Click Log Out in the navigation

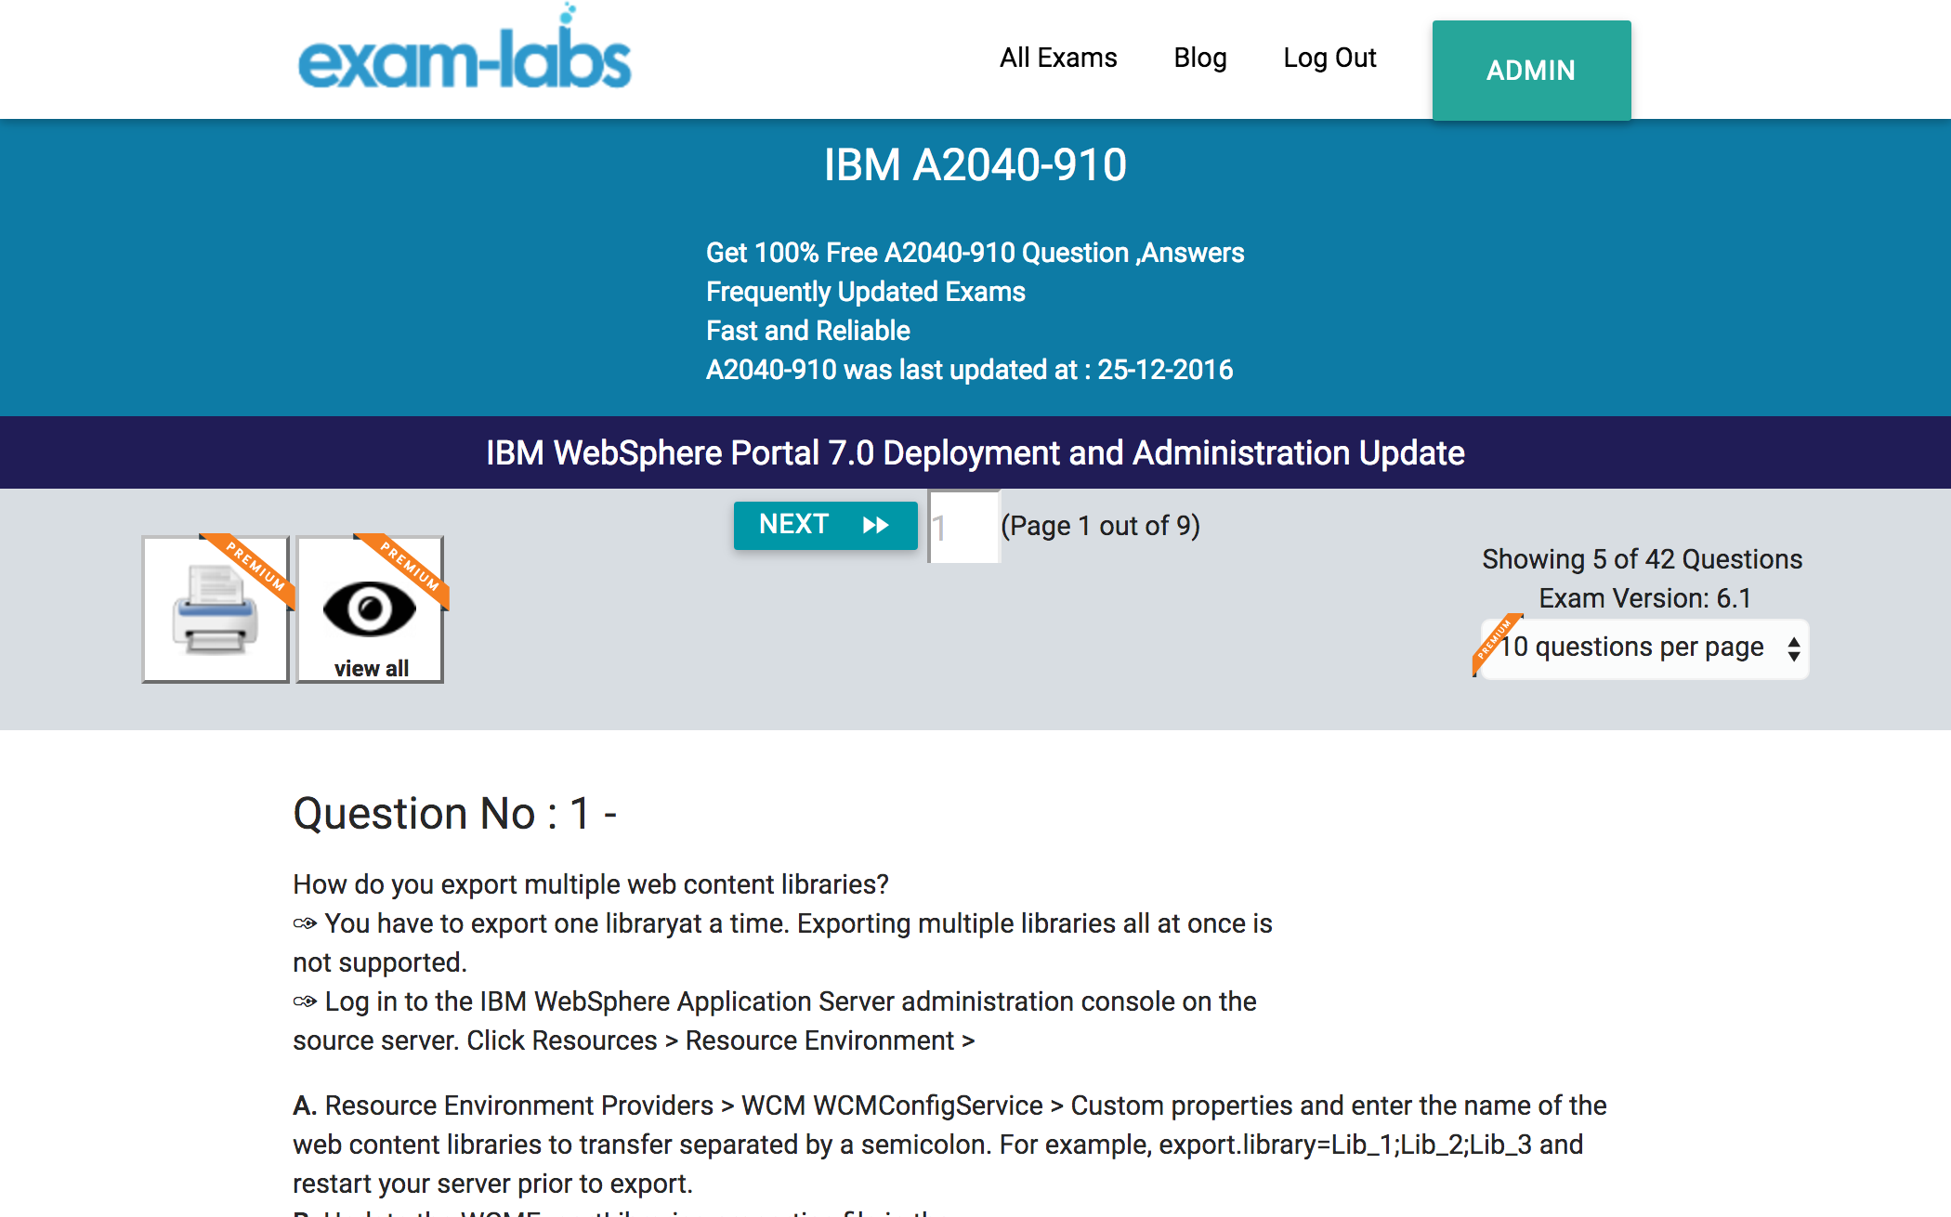pyautogui.click(x=1329, y=58)
